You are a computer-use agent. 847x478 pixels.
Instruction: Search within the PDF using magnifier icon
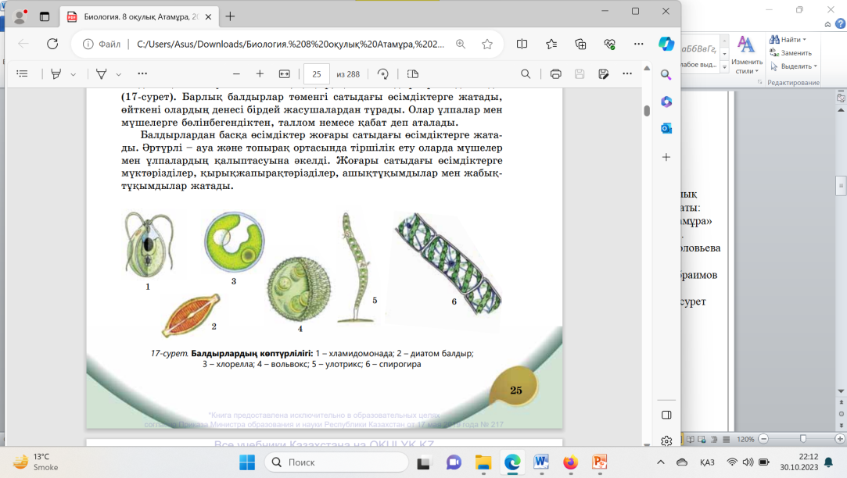(x=526, y=74)
